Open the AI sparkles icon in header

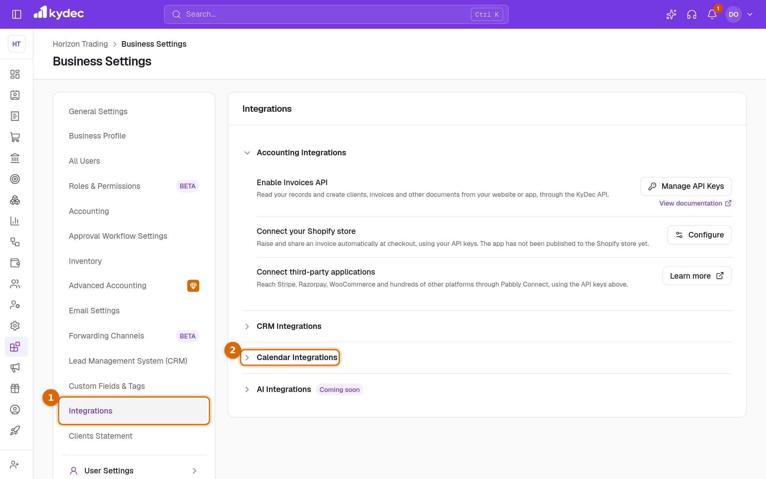pos(671,14)
